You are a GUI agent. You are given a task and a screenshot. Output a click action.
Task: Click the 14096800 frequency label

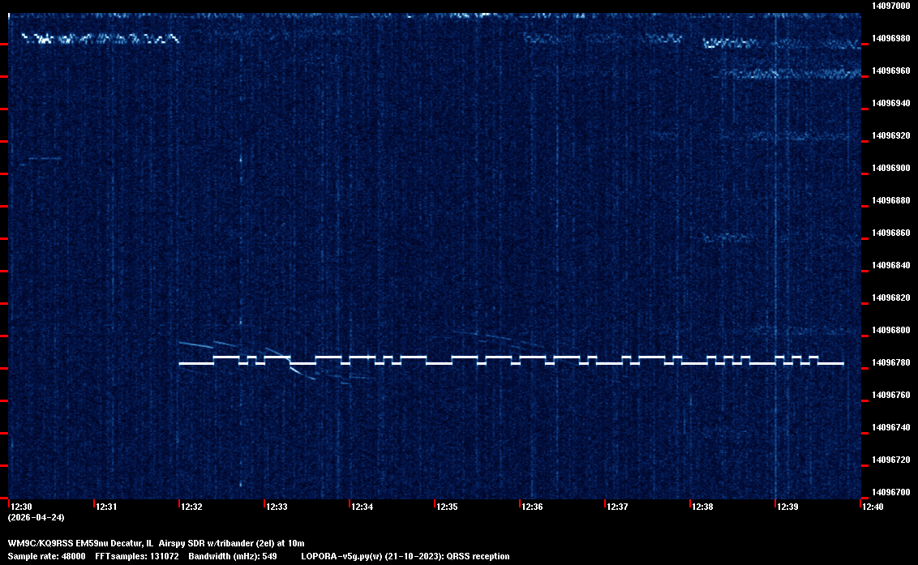[x=890, y=330]
